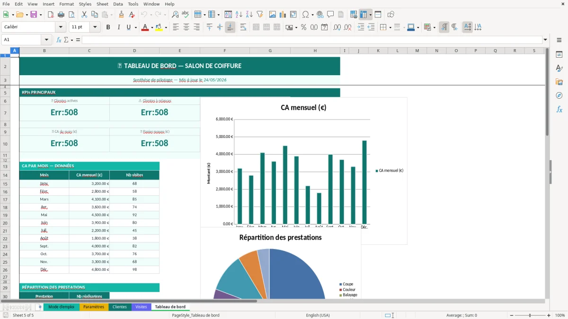Open the Conditional Formatting dropdown arrow
The image size is (568, 319).
tap(434, 27)
